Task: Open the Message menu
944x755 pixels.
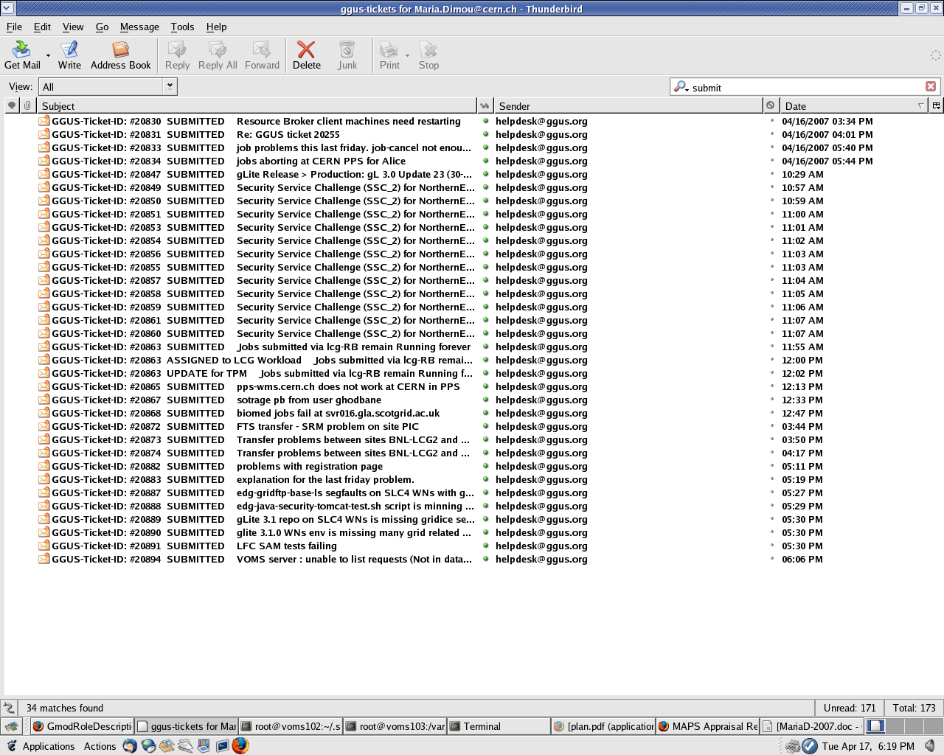Action: (x=139, y=27)
